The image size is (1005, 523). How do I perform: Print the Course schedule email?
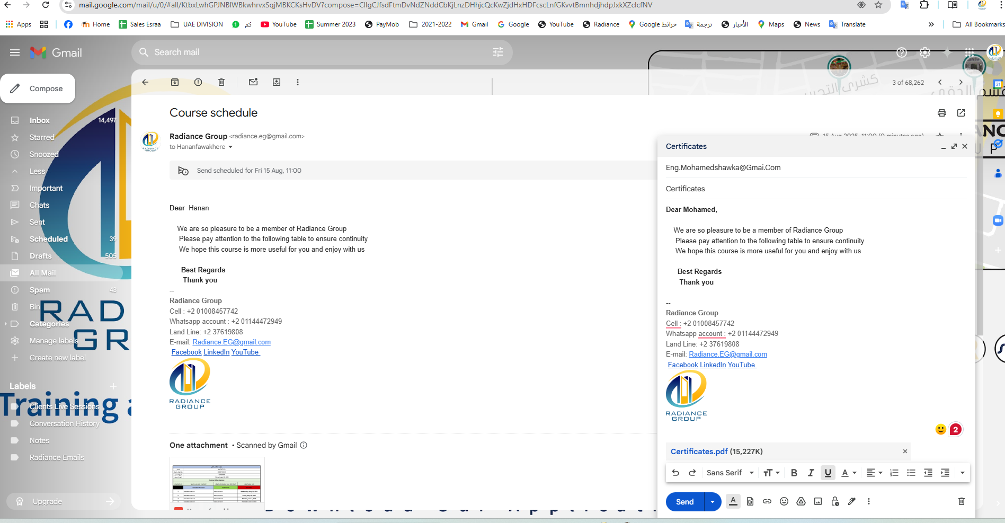941,113
